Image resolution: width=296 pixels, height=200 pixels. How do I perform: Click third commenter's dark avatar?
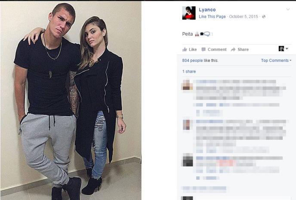coord(188,160)
